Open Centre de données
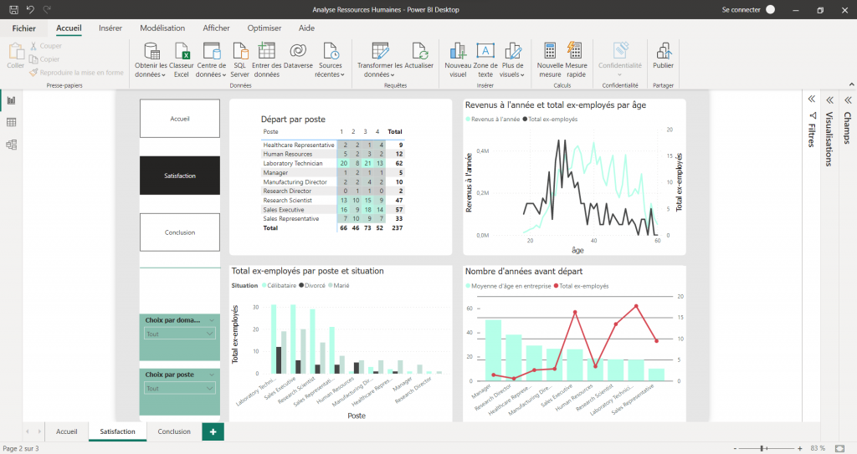Screen dimensions: 857x454 (x=211, y=59)
